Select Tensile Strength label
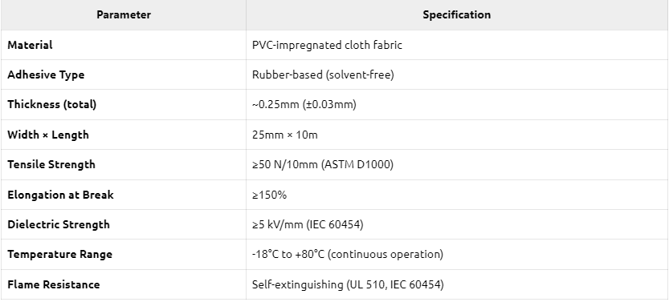 pos(51,164)
